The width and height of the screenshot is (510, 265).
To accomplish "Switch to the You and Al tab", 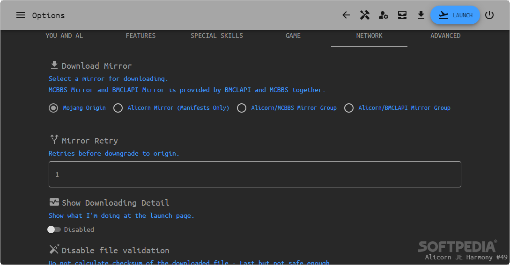I will 65,36.
